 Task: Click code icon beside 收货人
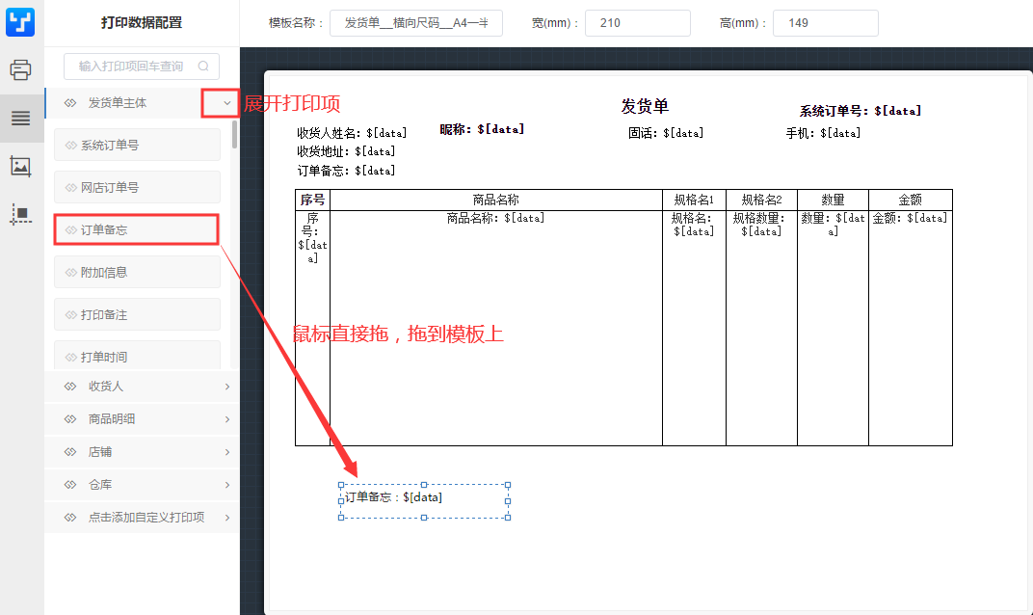(x=70, y=387)
